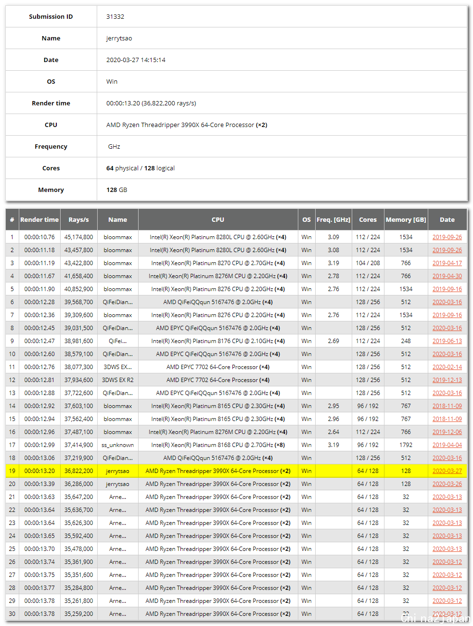
Task: Select the memory cell 1792
Action: pos(406,445)
